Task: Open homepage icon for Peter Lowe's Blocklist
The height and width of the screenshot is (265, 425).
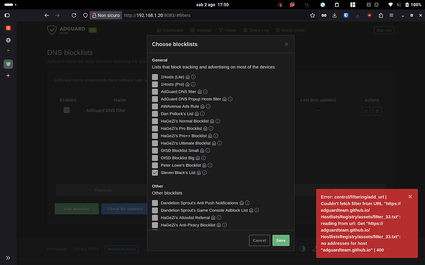Action: point(204,165)
